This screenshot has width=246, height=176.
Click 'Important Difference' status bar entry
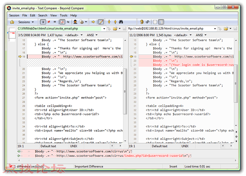[x=89, y=167]
